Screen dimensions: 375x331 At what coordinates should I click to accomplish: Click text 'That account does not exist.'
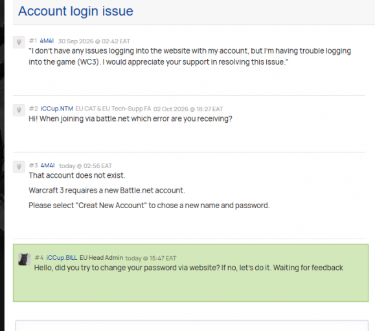point(77,175)
